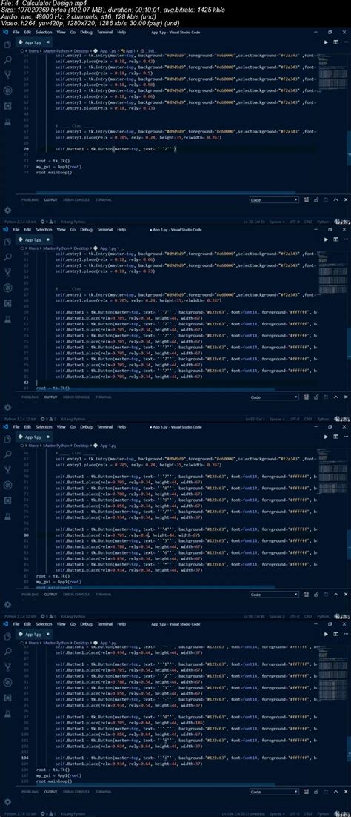The image size is (351, 817).
Task: Toggle maximize panel chevron in first frame
Action: (335, 199)
